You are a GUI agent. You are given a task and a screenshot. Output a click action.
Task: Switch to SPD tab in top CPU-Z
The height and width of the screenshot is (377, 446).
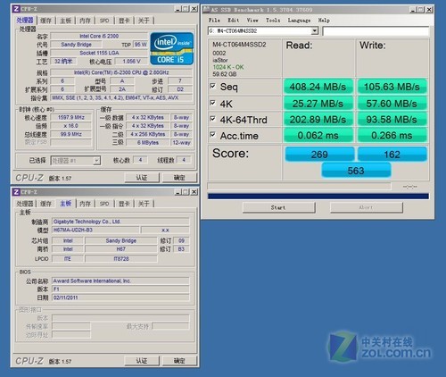pos(104,21)
